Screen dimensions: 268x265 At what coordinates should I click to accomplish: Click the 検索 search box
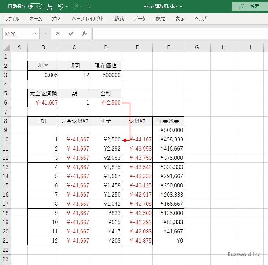pyautogui.click(x=250, y=7)
